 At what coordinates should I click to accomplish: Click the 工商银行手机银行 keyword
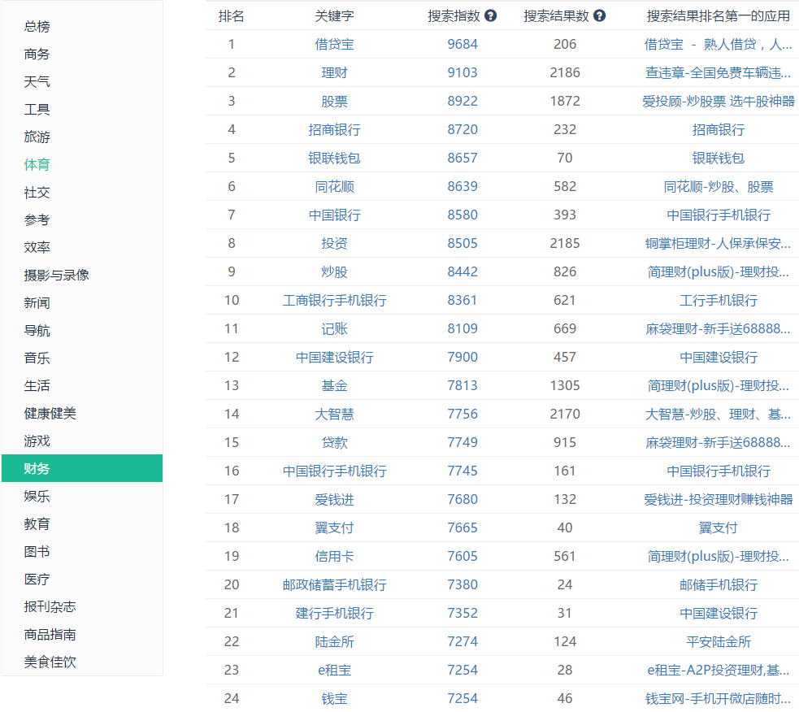pos(334,301)
